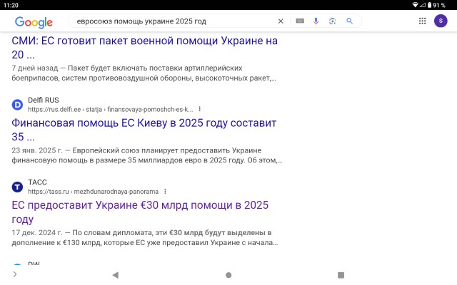The height and width of the screenshot is (285, 457).
Task: Open Google Lens image search icon
Action: click(x=332, y=21)
